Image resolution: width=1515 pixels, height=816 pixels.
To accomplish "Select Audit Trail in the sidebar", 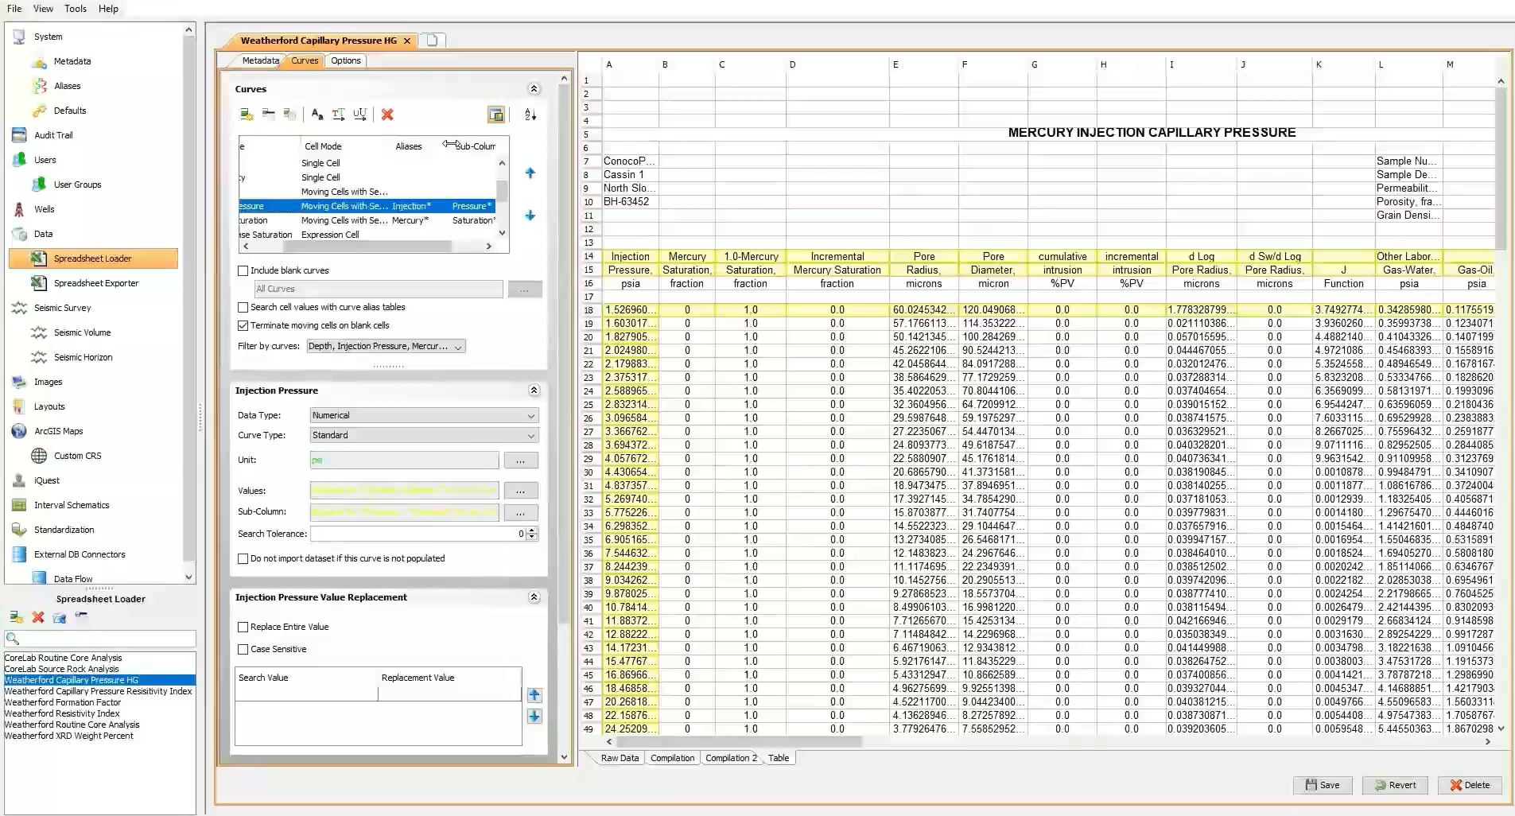I will click(53, 135).
